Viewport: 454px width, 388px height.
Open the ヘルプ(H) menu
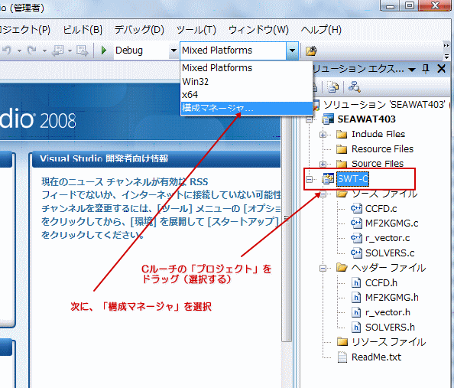(321, 30)
